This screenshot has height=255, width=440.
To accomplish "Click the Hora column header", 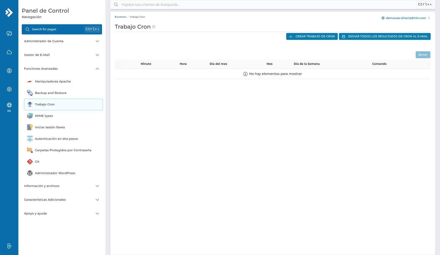I will (183, 64).
